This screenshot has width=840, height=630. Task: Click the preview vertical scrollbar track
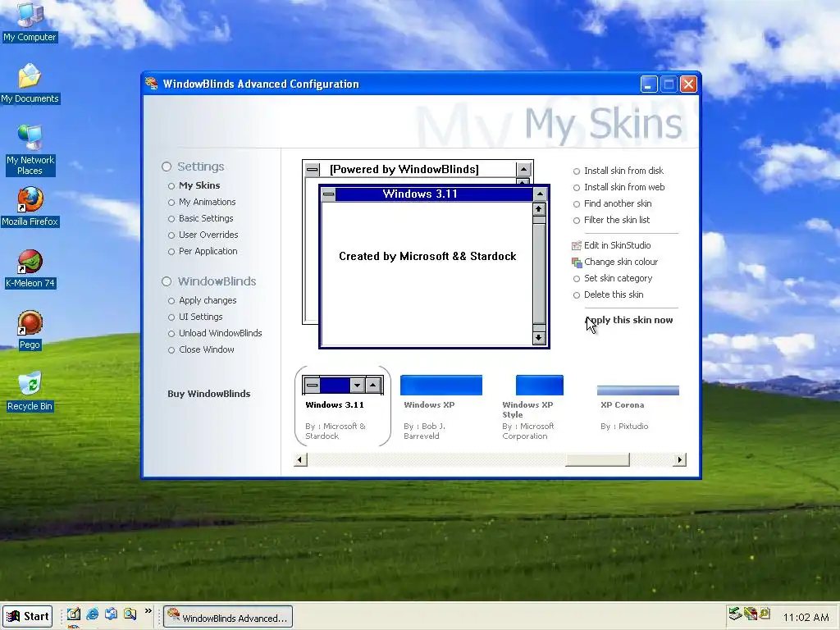539,273
